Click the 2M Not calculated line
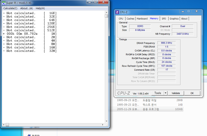 [x=30, y=37]
